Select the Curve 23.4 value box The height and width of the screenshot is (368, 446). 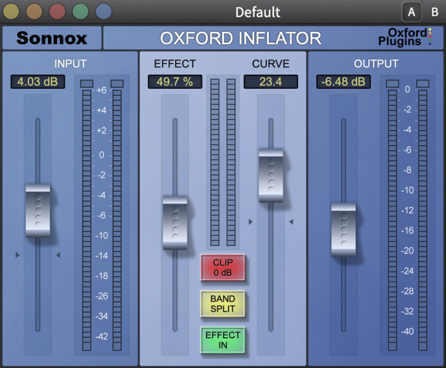point(271,81)
